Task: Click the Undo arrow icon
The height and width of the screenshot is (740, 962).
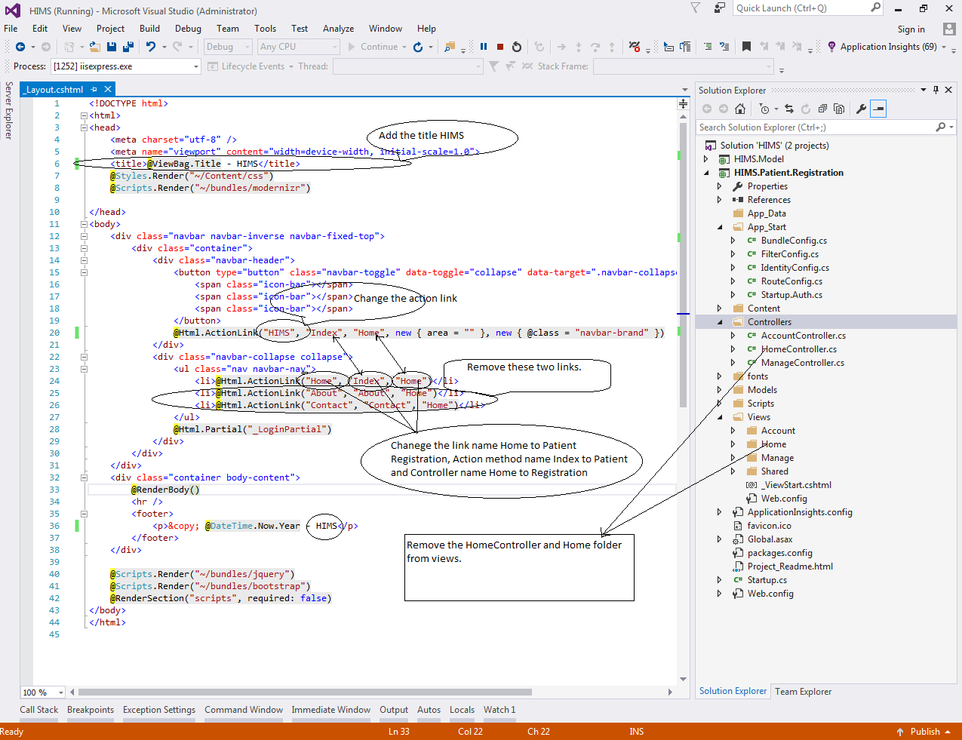Action: (151, 46)
